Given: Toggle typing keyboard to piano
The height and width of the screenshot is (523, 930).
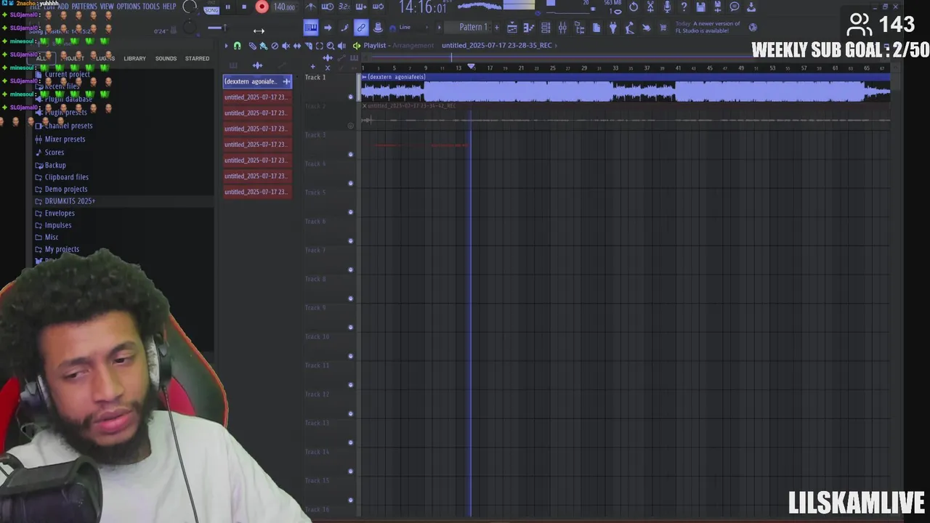Looking at the screenshot, I should [x=311, y=28].
